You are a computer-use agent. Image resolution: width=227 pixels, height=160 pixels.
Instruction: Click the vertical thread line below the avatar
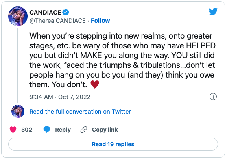pyautogui.click(x=18, y=65)
